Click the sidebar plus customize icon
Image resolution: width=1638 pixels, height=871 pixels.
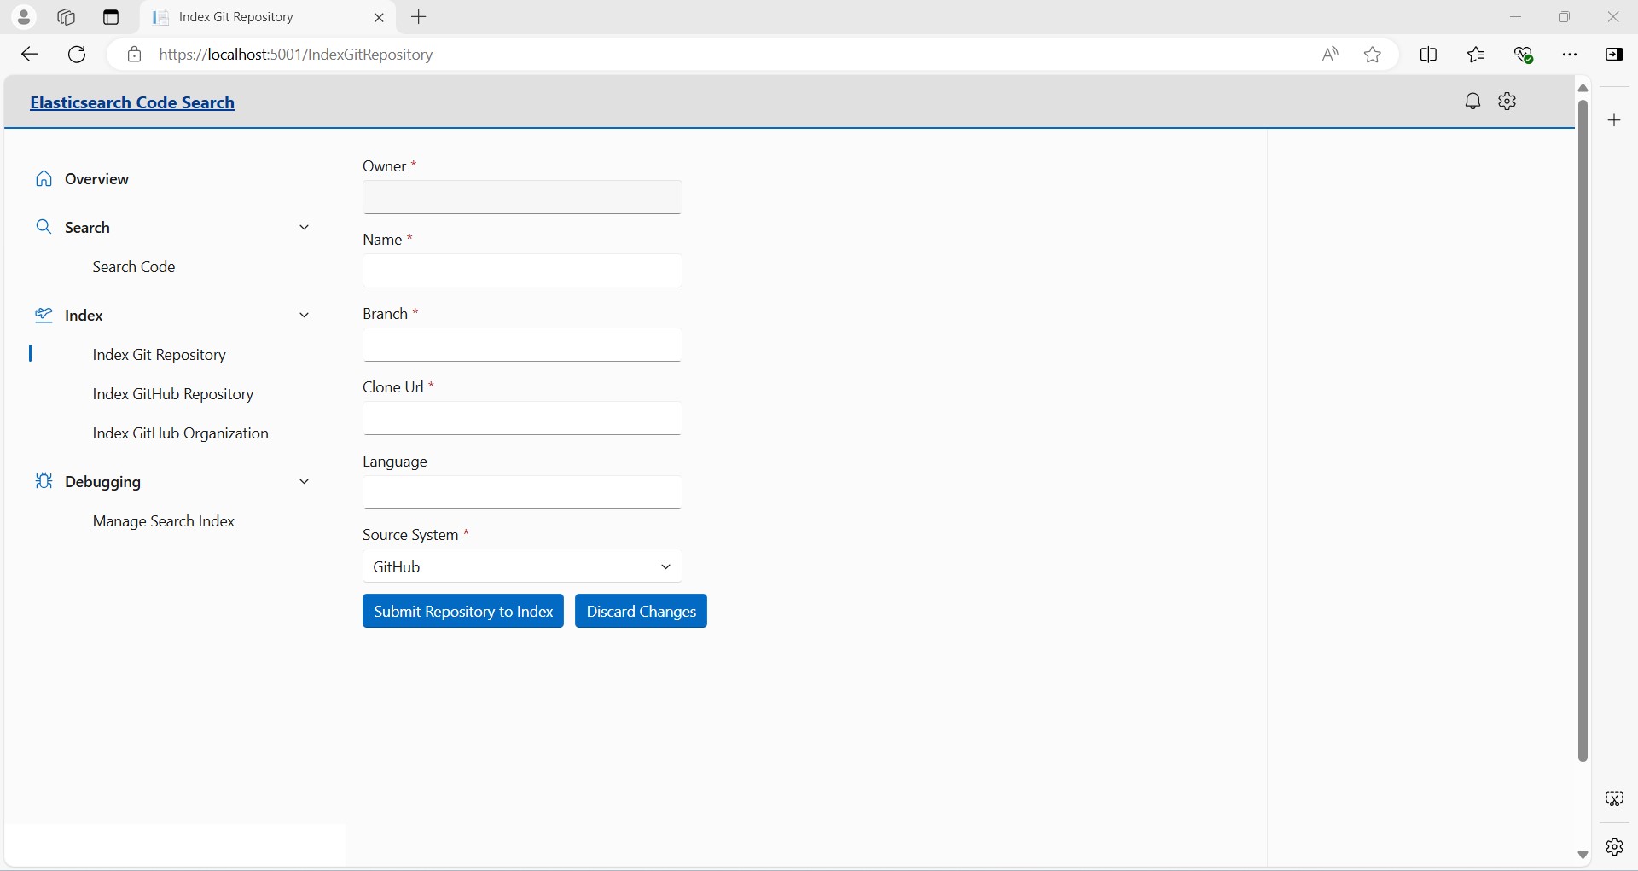point(1614,120)
